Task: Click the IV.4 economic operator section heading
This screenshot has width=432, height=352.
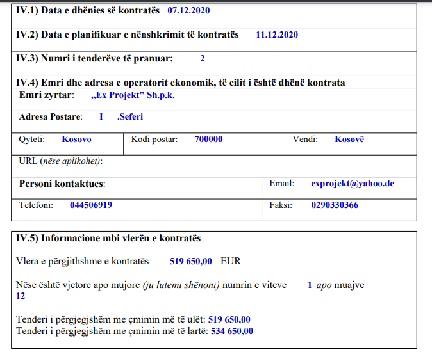Action: (181, 83)
